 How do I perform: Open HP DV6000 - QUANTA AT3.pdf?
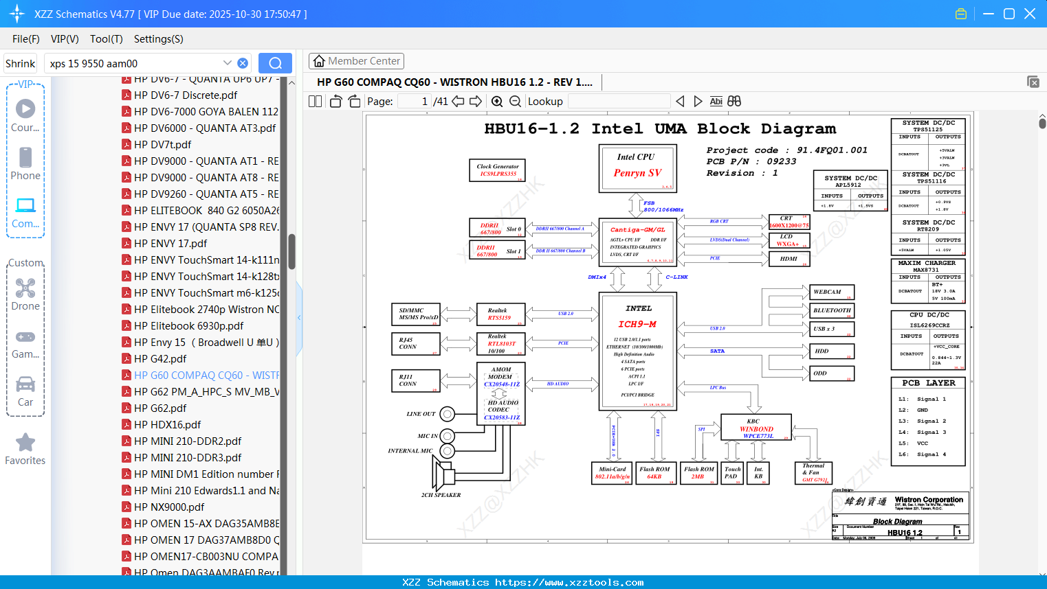[x=199, y=128]
